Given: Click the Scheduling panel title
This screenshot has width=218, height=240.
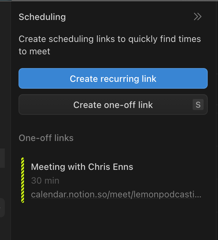Looking at the screenshot, I should 42,17.
